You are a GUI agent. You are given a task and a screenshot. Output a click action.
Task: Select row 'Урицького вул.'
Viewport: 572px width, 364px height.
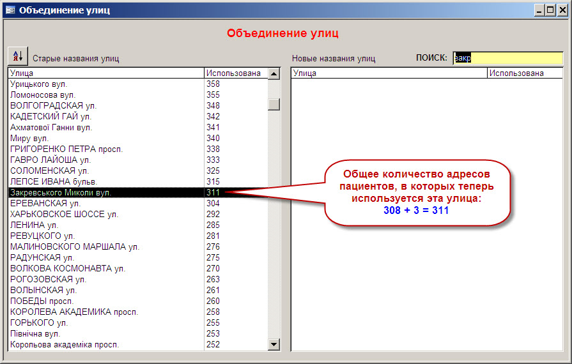(138, 84)
